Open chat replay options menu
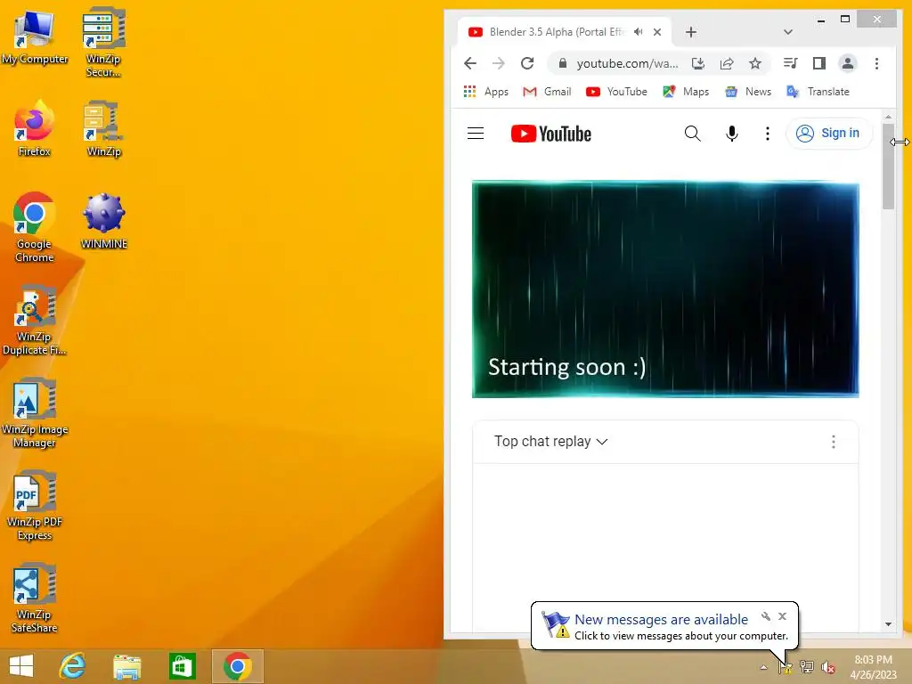 click(834, 442)
